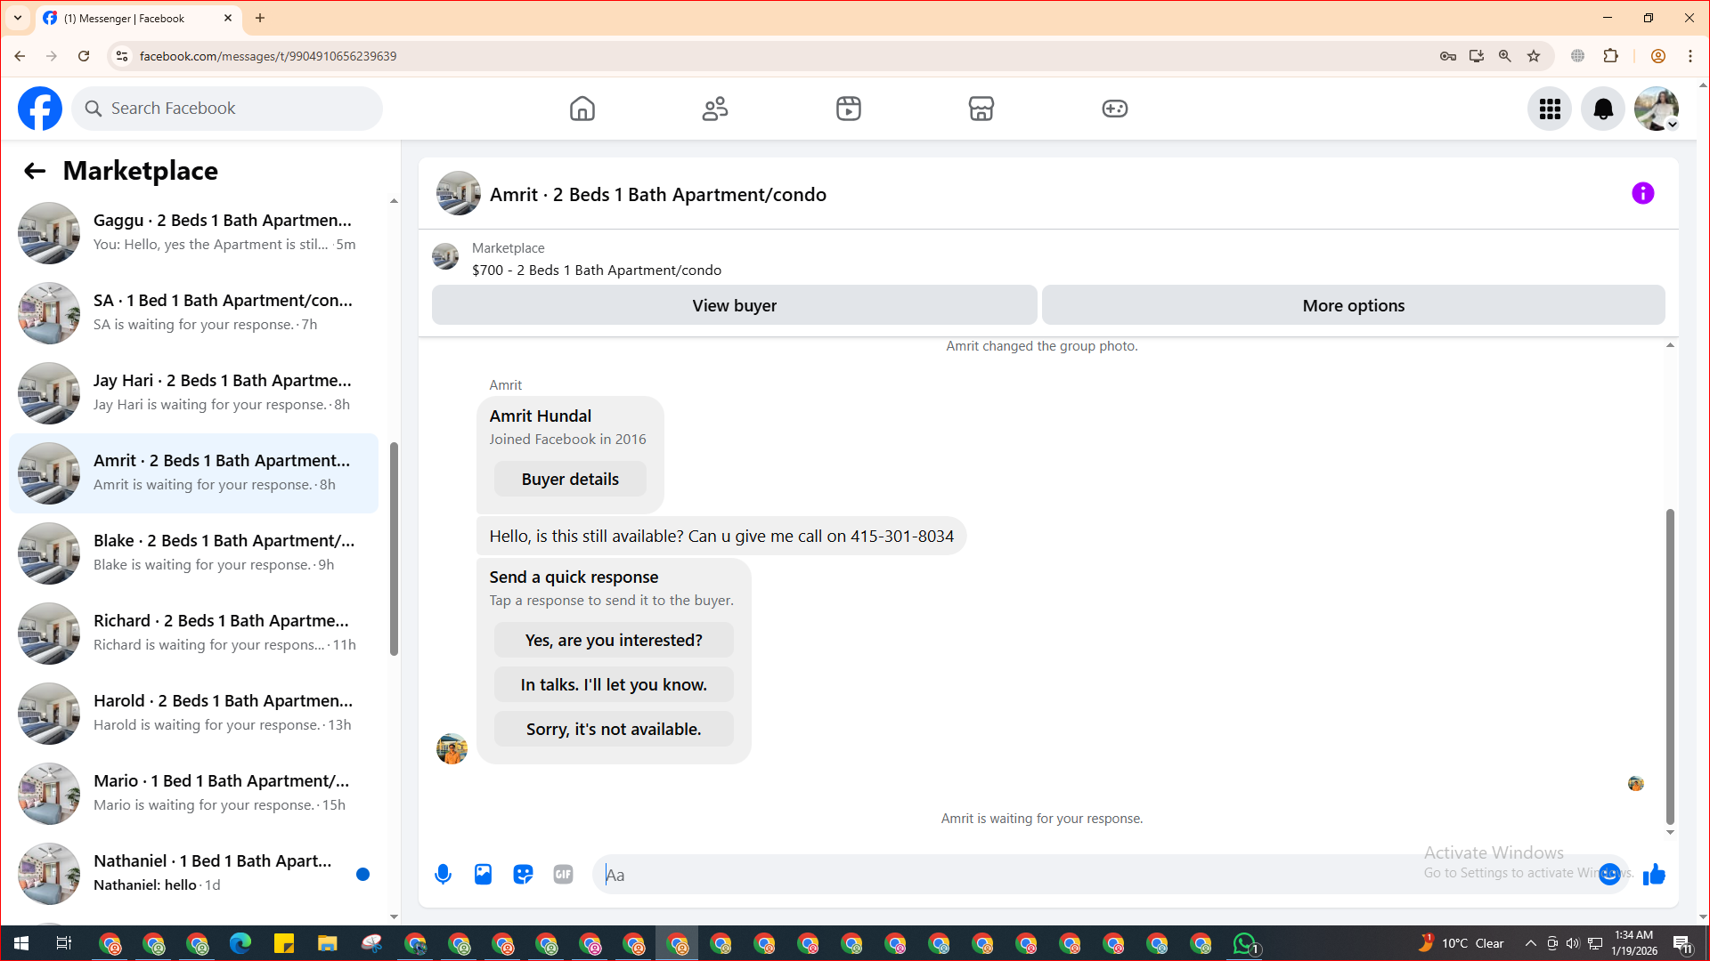Open the Chrome zoom magnifier icon
1710x961 pixels.
pos(1505,56)
